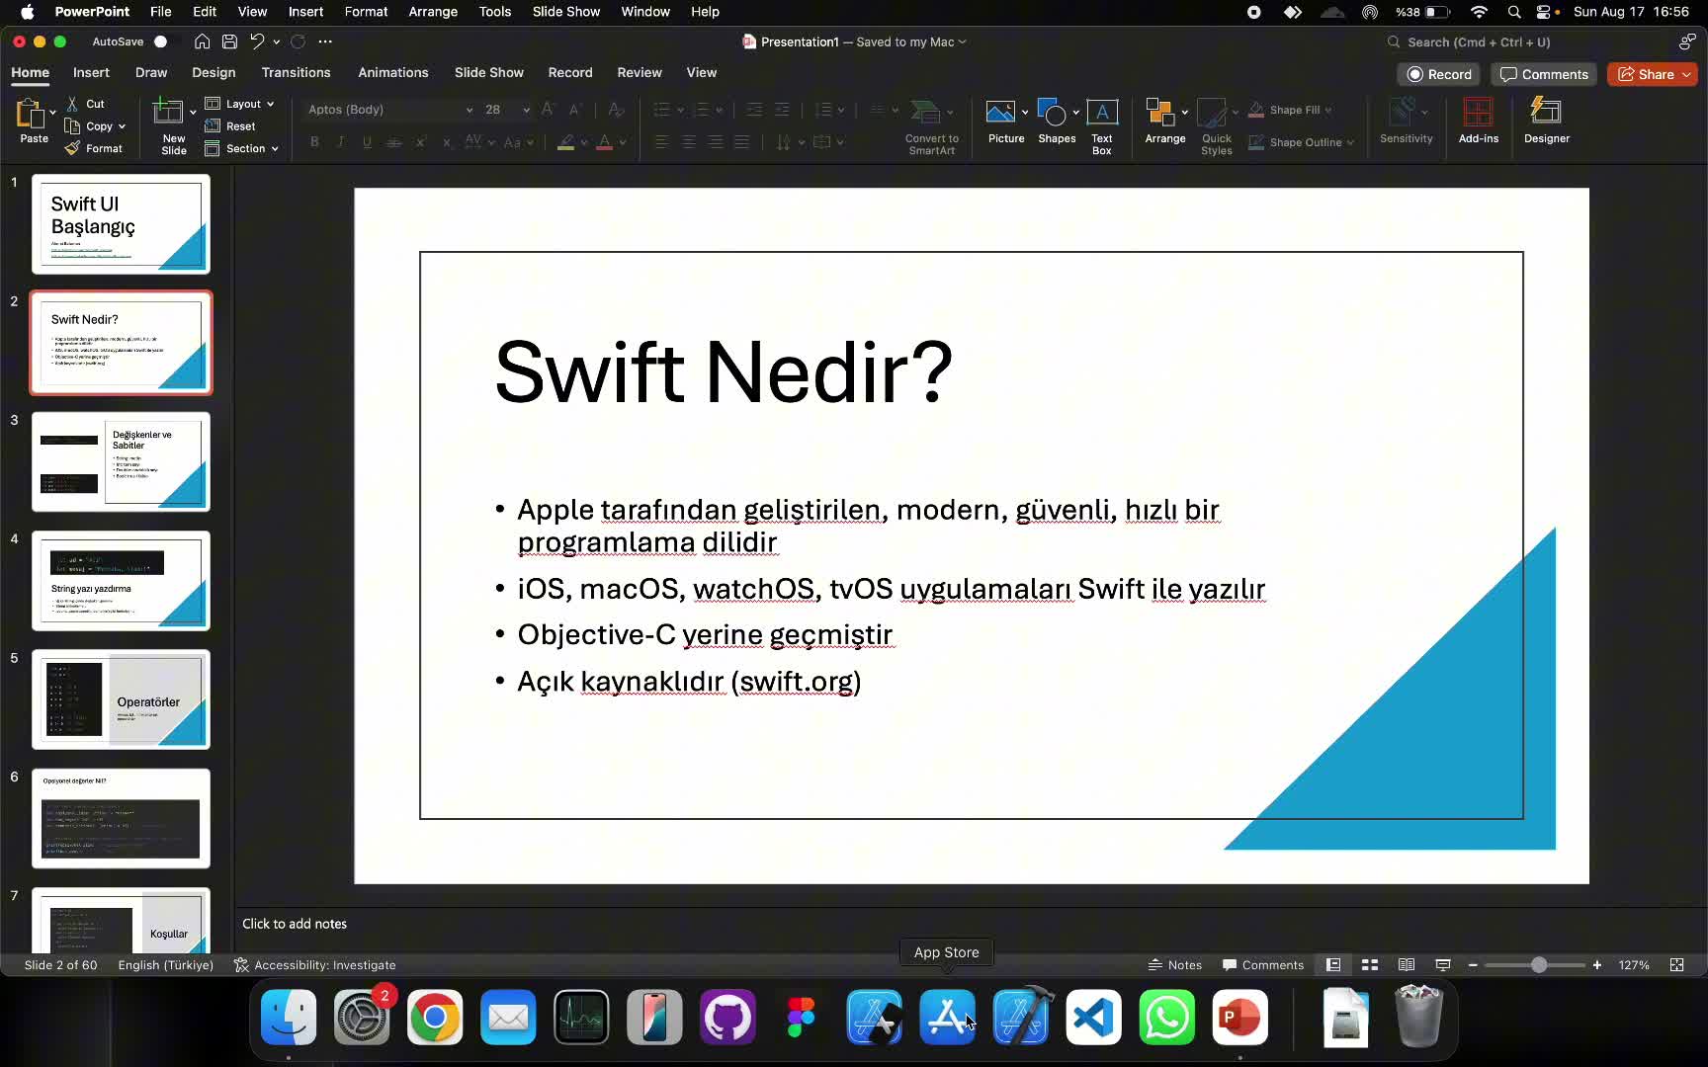The width and height of the screenshot is (1708, 1067).
Task: Select slide 3 Değişkenler ve Sabitler thumbnail
Action: pyautogui.click(x=121, y=461)
